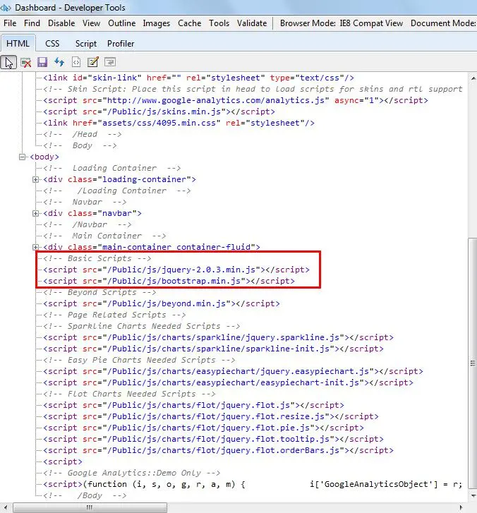This screenshot has width=477, height=513.
Task: Open the Find menu
Action: coord(32,23)
